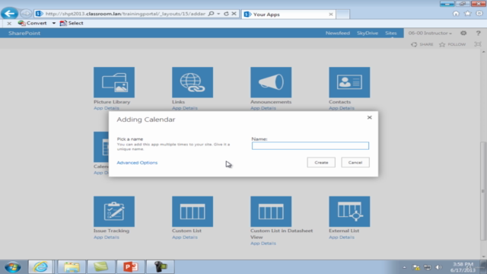Click the volume speaker tray icon
487x274 pixels.
pyautogui.click(x=438, y=267)
